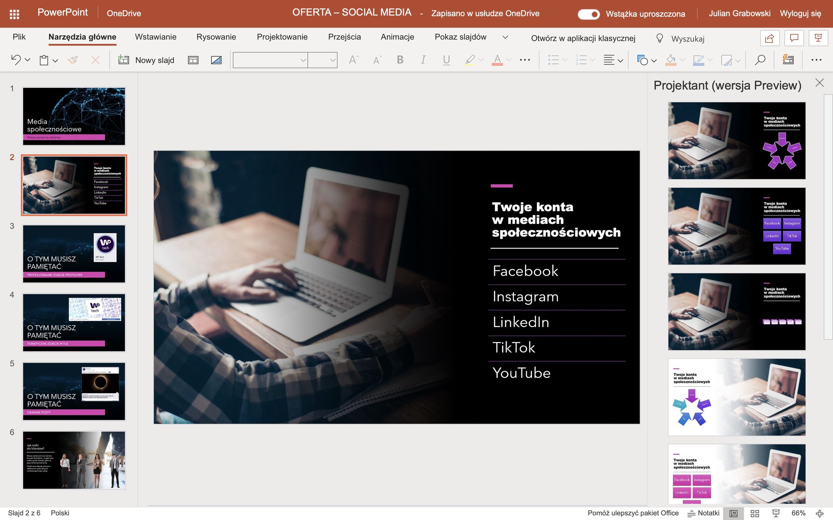Switch to Slide Sorter grid view
The height and width of the screenshot is (520, 833).
coord(755,513)
